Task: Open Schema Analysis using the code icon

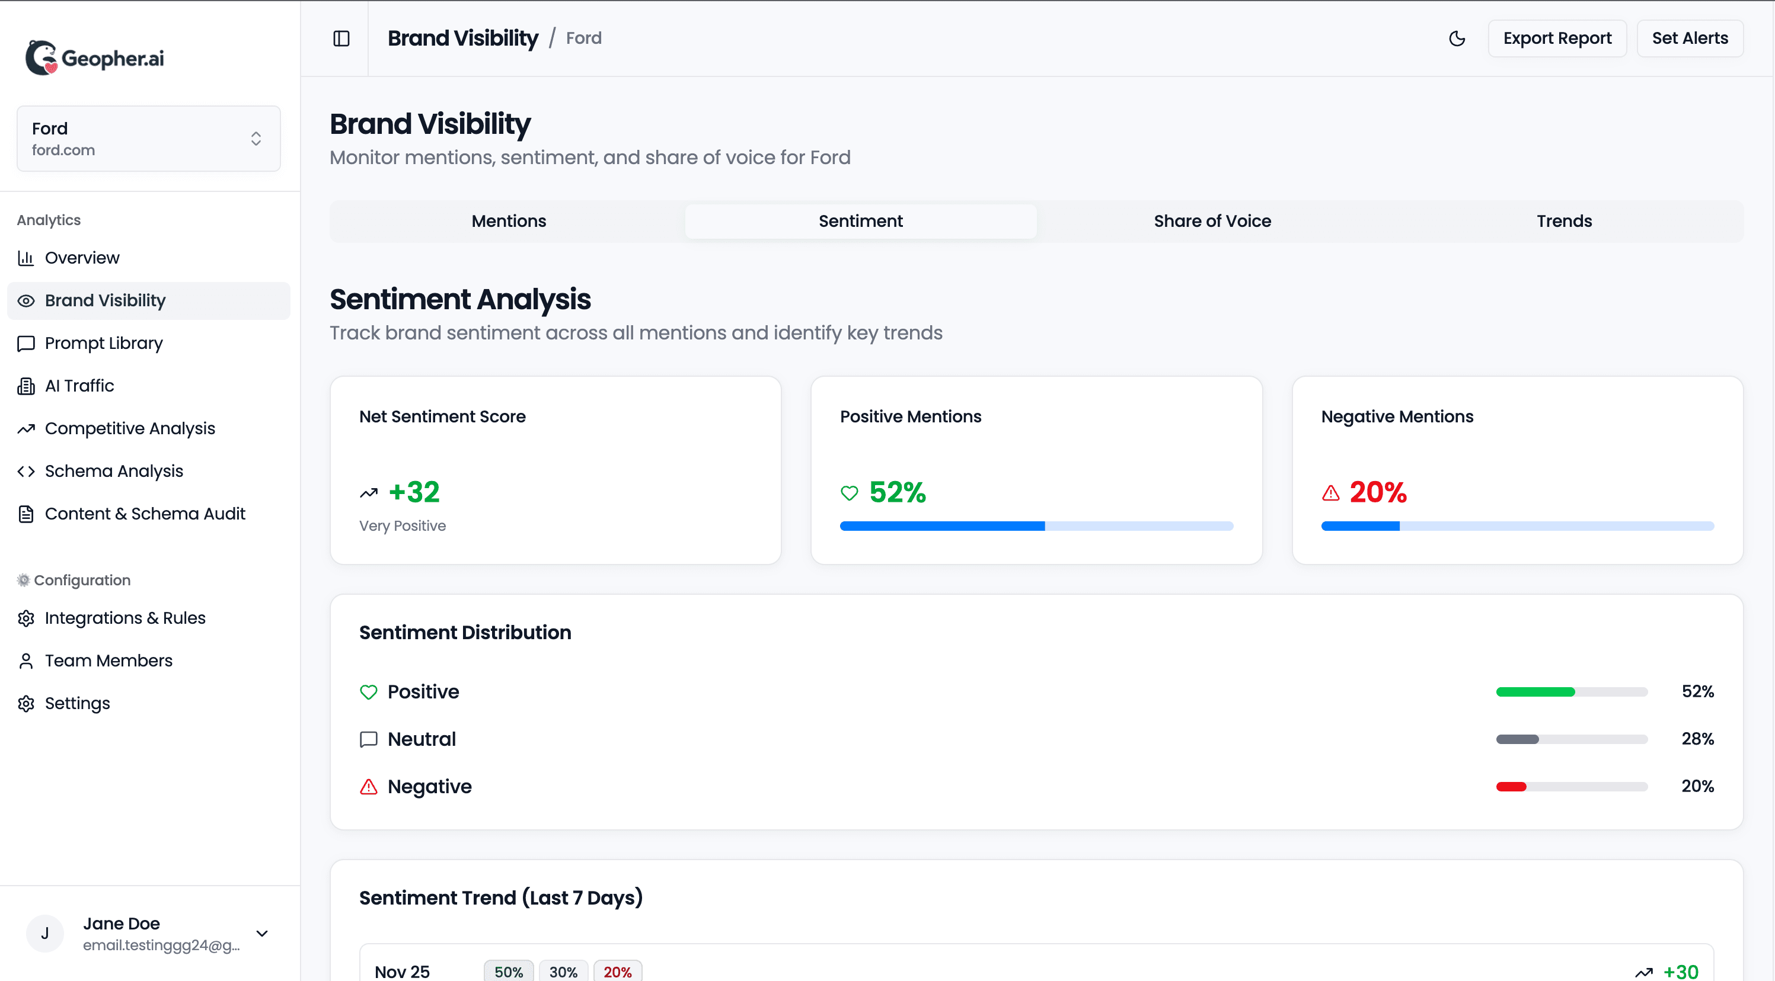Action: (25, 471)
